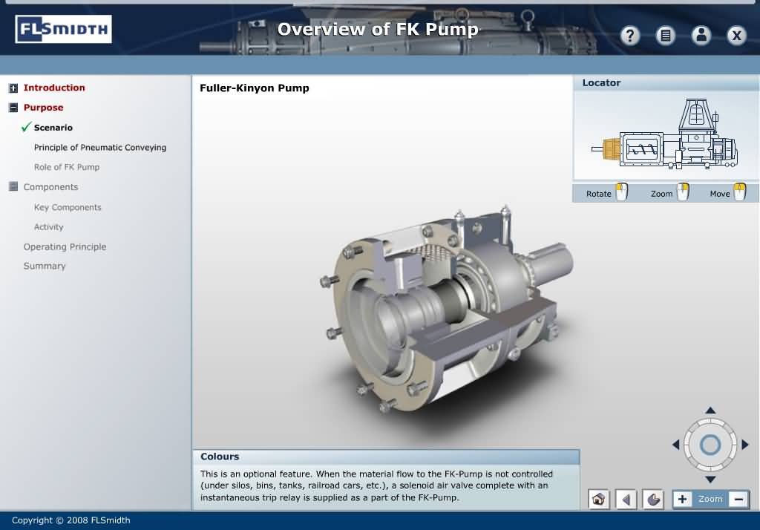
Task: Click the Locator pump diagram thumbnail
Action: click(666, 137)
